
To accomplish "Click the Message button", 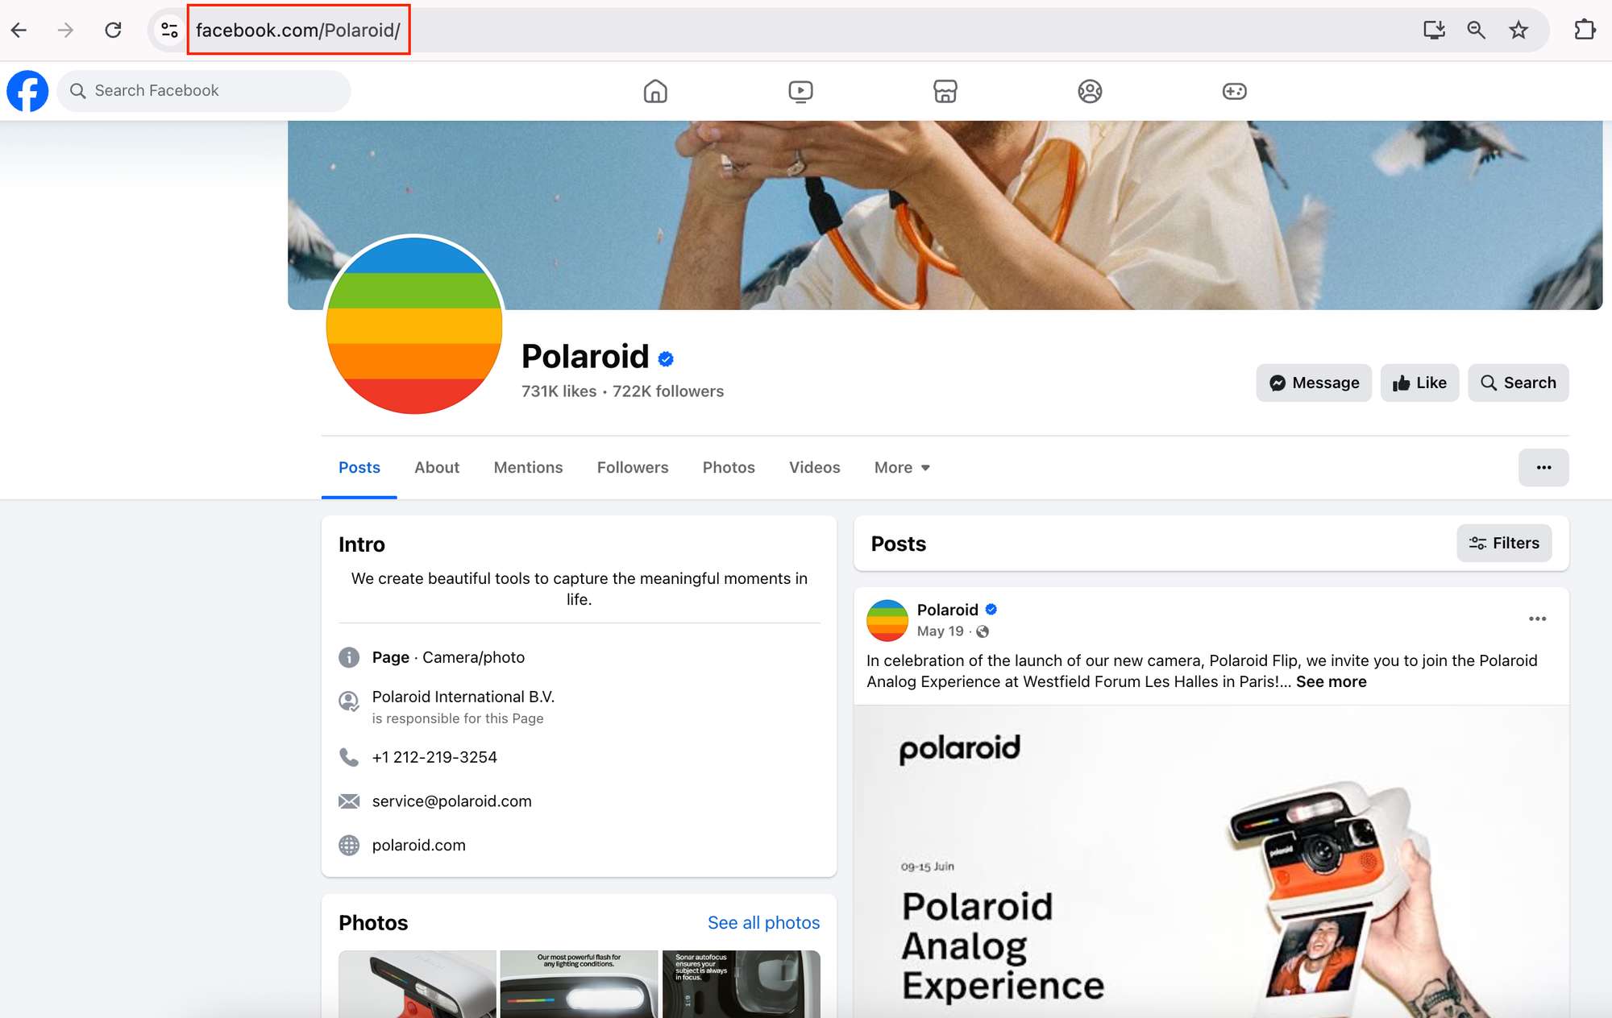I will coord(1314,383).
